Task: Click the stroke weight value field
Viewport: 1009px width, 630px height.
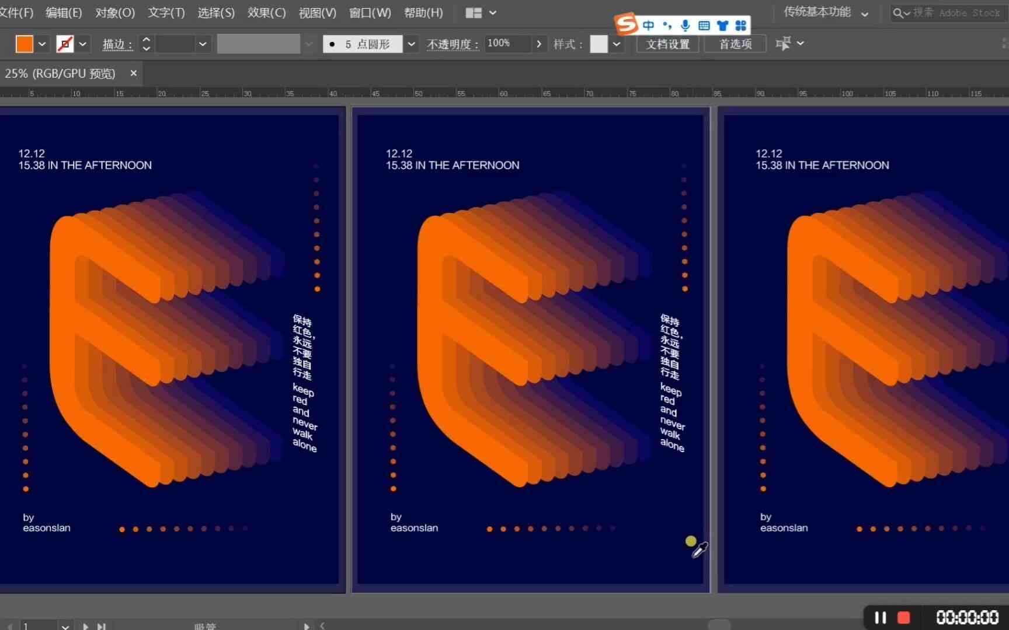Action: pos(175,44)
